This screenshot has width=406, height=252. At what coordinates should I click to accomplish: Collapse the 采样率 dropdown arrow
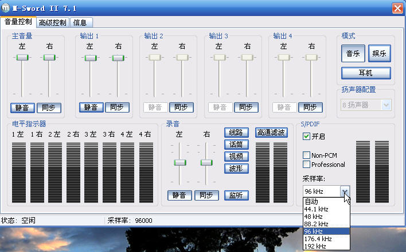345,191
